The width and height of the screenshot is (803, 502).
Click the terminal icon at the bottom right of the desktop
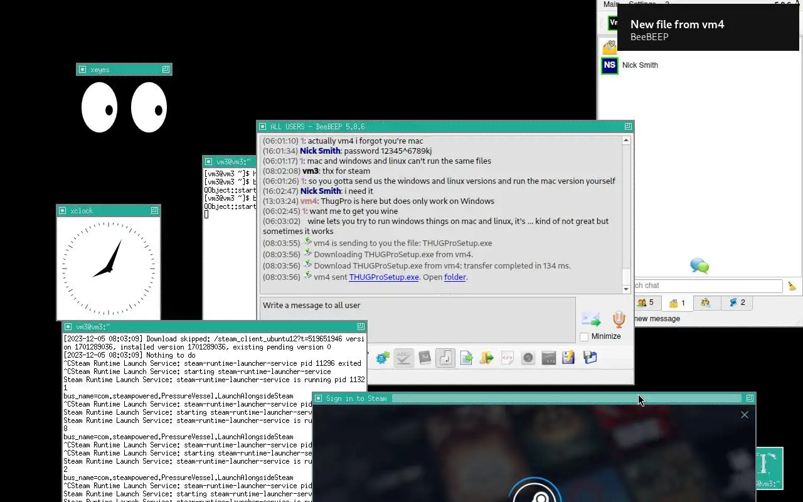tap(769, 468)
